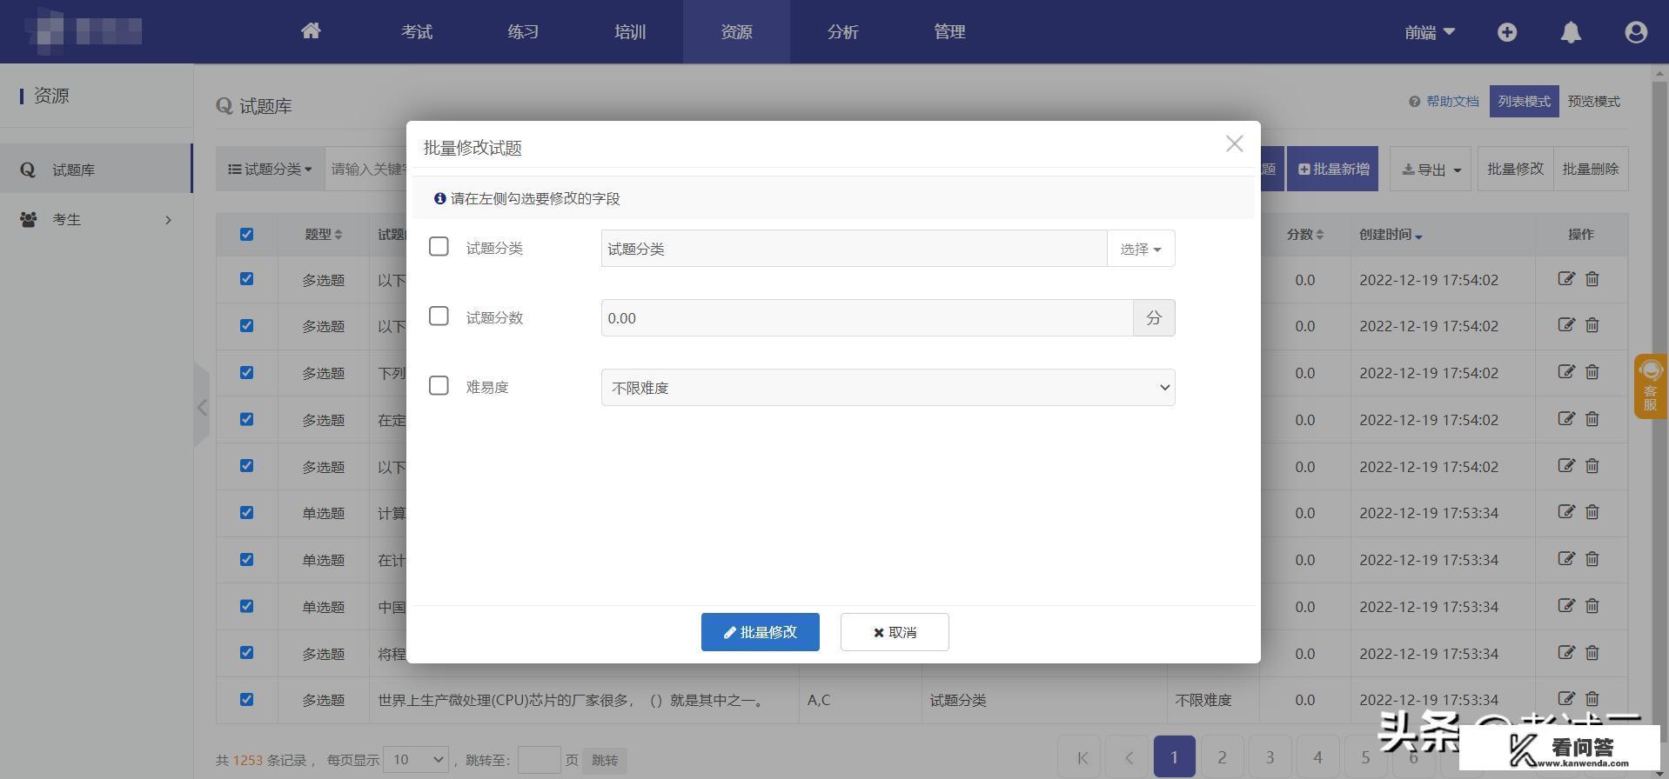Viewport: 1669px width, 779px height.
Task: Go to page 2
Action: tap(1222, 757)
